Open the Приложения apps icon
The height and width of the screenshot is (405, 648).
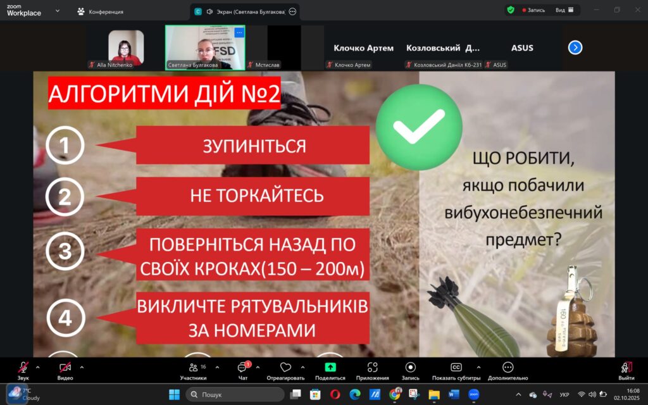[x=372, y=368]
